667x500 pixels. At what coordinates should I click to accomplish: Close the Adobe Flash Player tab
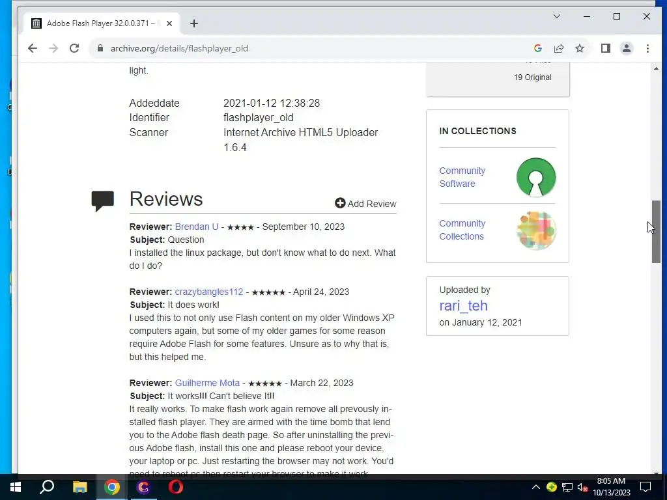[x=169, y=23]
